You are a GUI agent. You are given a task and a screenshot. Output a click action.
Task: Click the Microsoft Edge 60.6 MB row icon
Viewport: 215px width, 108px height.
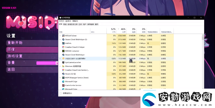pyautogui.click(x=63, y=81)
